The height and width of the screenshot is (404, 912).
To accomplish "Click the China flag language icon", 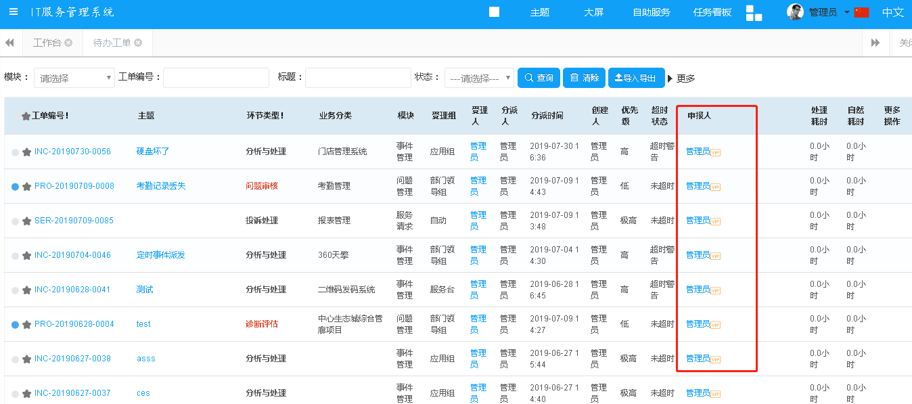I will [x=861, y=12].
